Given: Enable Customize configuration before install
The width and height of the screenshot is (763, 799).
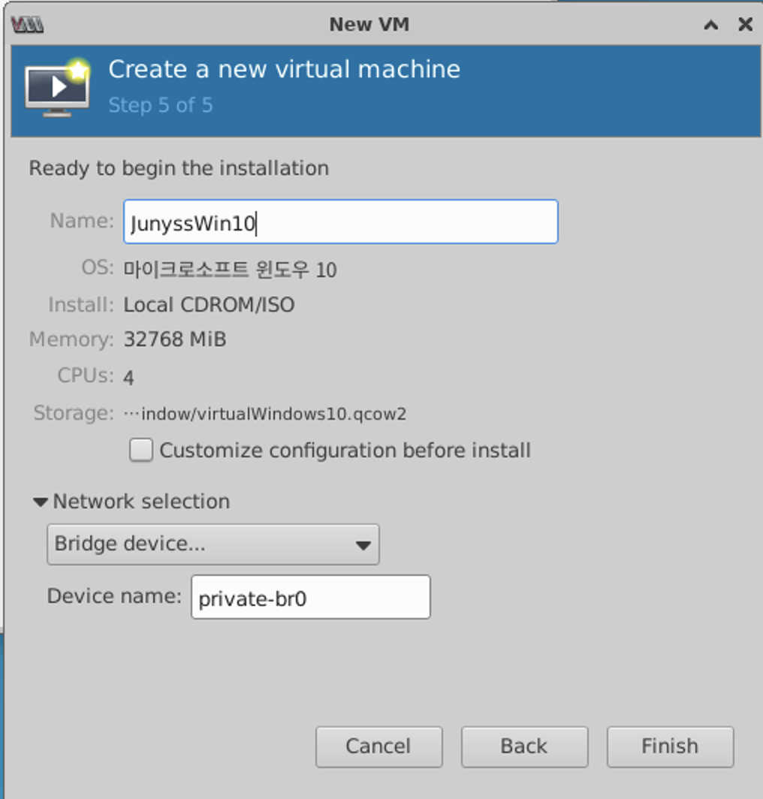Looking at the screenshot, I should [x=141, y=451].
